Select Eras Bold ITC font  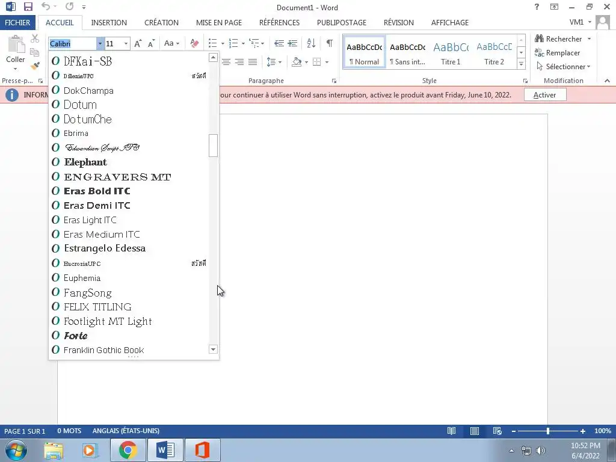tap(129, 191)
